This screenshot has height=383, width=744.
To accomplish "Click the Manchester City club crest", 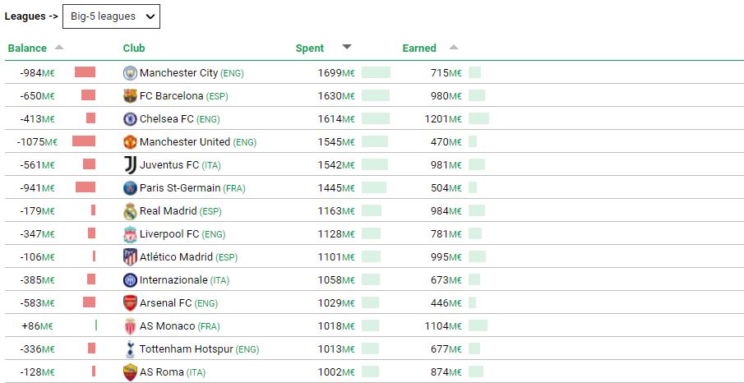I will [x=130, y=73].
